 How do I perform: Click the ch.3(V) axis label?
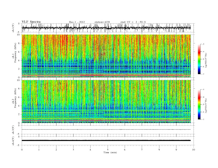pos(13,130)
